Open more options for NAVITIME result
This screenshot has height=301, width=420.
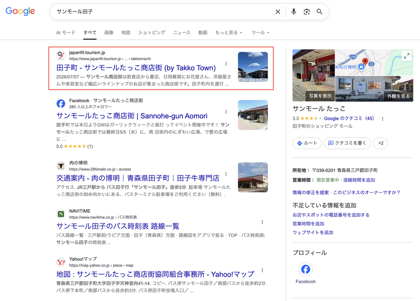tap(262, 222)
